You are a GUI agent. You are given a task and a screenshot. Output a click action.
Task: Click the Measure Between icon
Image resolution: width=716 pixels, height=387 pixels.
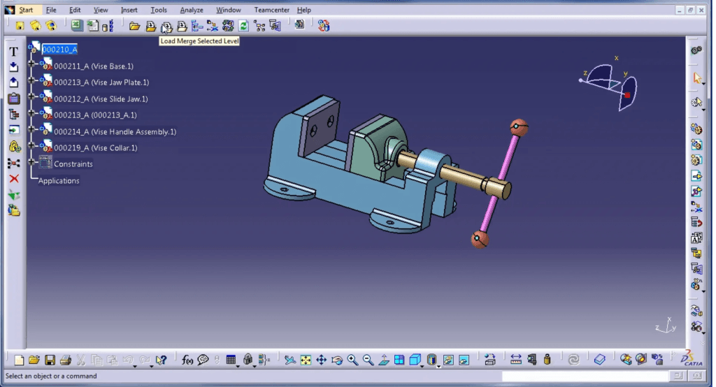[516, 360]
